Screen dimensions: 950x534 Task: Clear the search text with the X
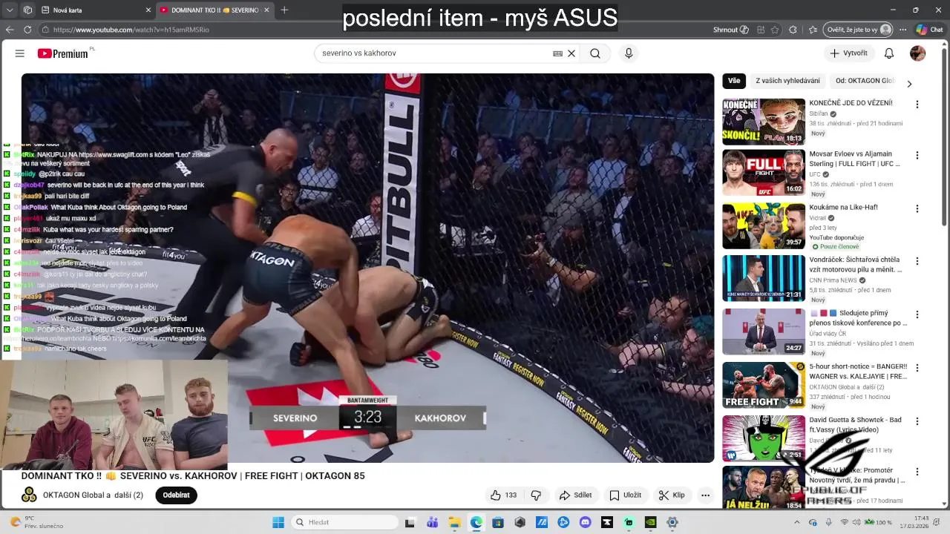click(571, 53)
